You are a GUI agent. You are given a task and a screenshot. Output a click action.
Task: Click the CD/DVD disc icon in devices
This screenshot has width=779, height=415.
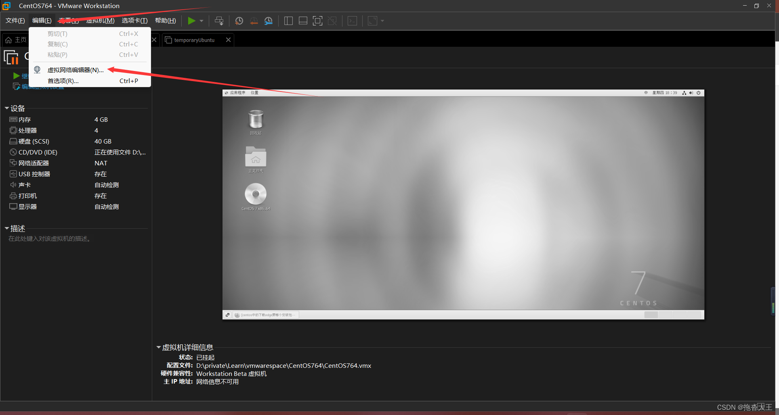[13, 152]
